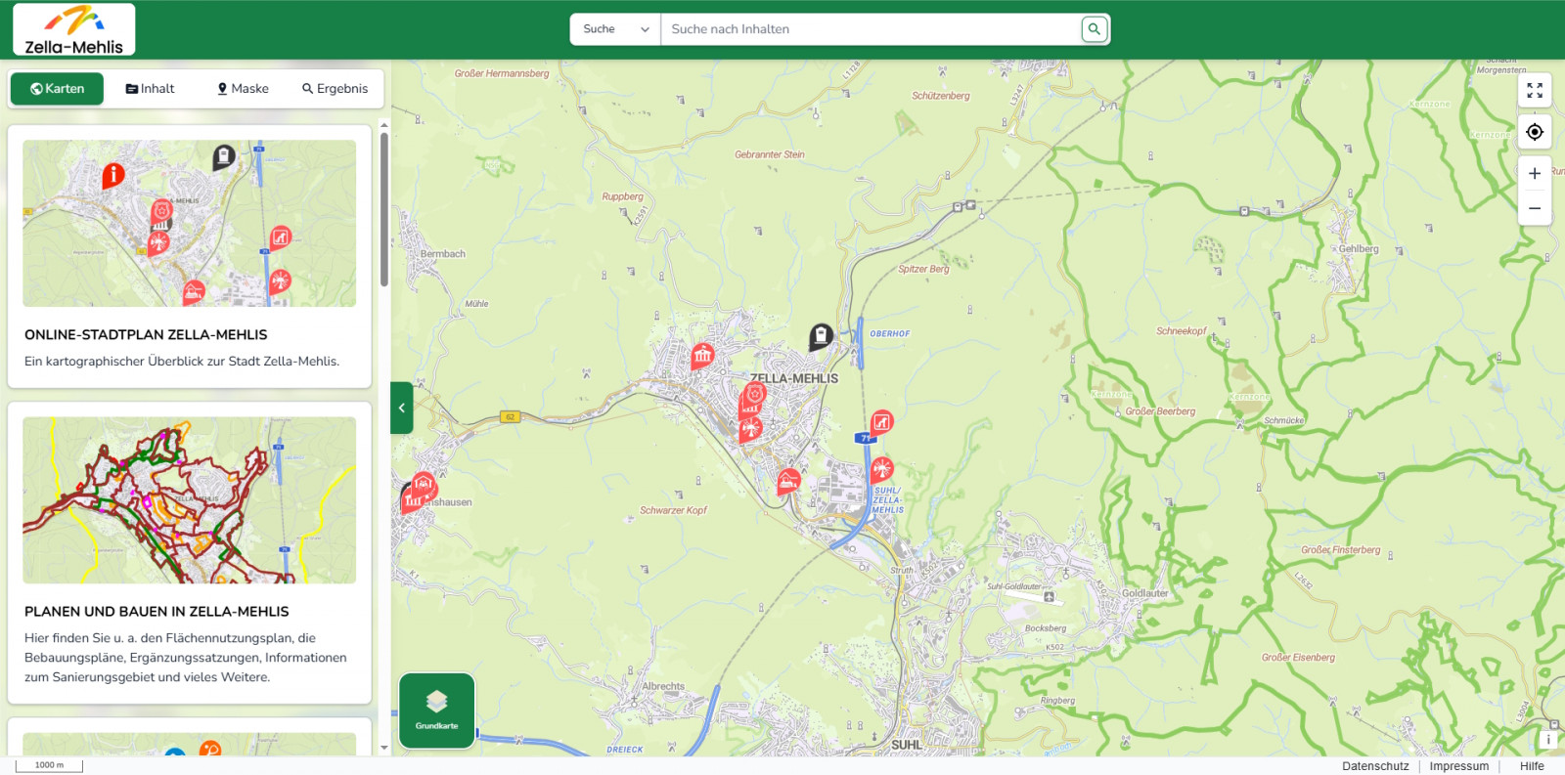Screen dimensions: 1565x775
Task: Open Online-Stadtplan Zella-Mehlis map thumbnail
Action: (x=190, y=224)
